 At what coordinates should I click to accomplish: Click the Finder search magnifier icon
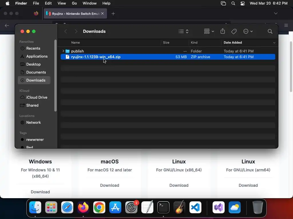(270, 31)
